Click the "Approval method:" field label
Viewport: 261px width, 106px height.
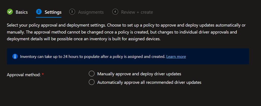24,75
